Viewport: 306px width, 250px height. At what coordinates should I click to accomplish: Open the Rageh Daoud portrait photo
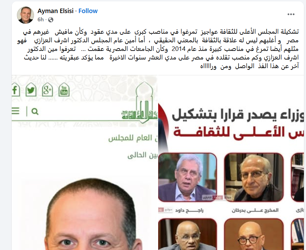click(x=187, y=177)
